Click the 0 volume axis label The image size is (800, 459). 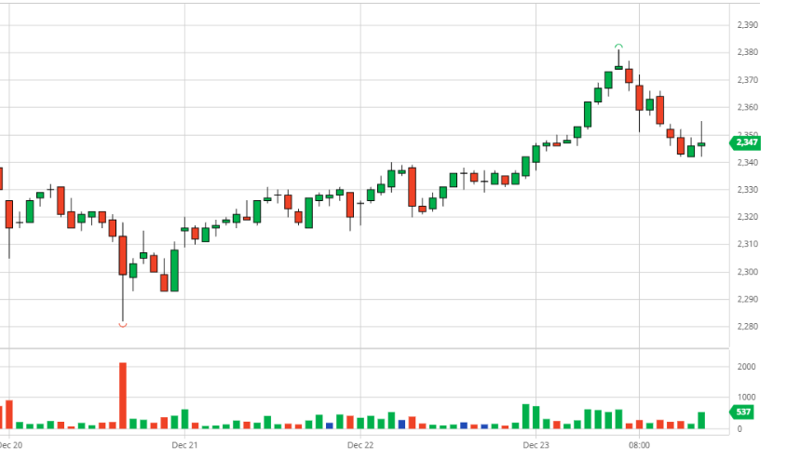[x=739, y=429]
